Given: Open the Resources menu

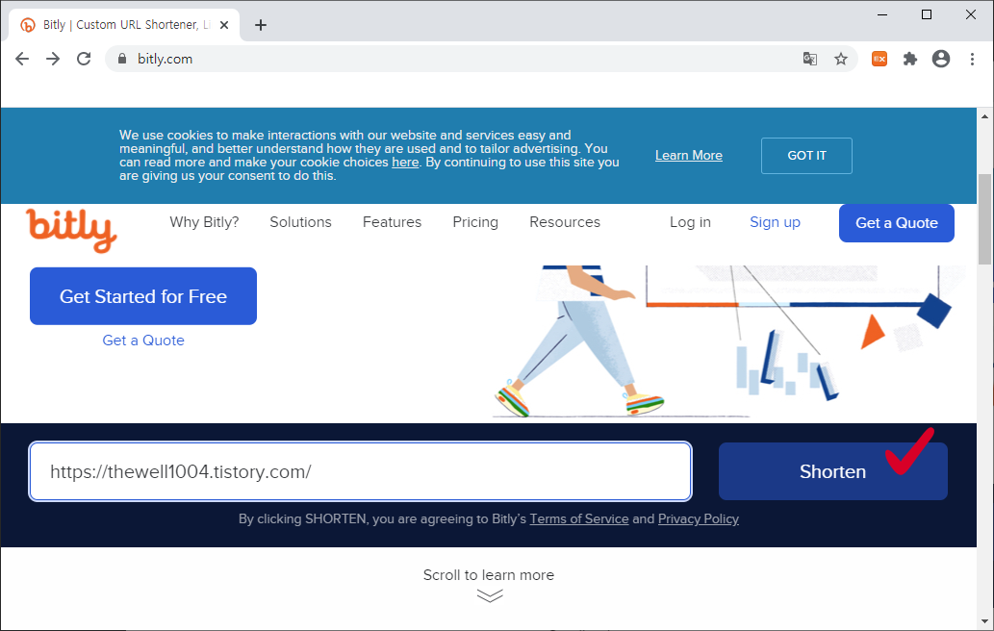Looking at the screenshot, I should pyautogui.click(x=565, y=222).
